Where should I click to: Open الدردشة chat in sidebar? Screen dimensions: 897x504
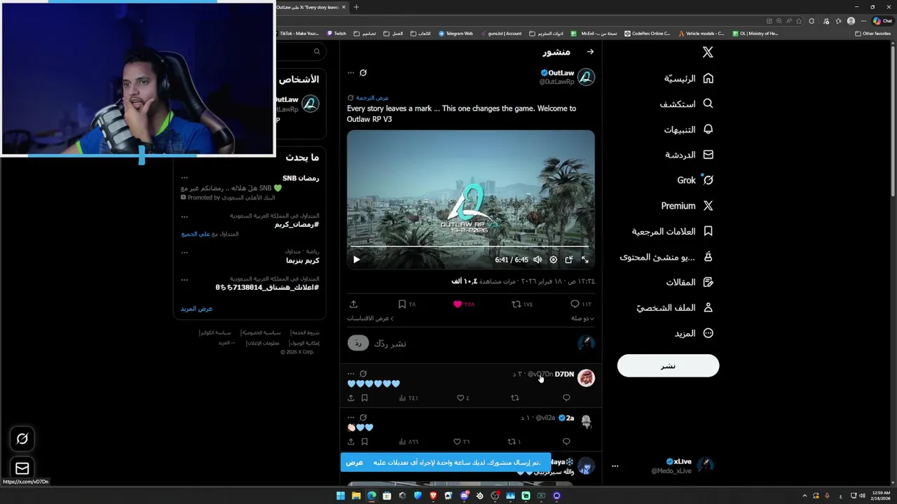point(689,155)
